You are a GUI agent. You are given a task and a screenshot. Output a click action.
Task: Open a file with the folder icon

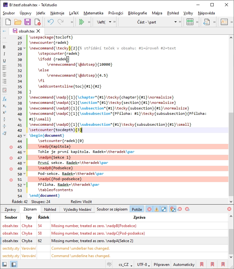[18, 22]
